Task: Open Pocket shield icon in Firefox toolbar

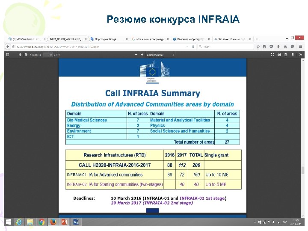Action: [271, 47]
